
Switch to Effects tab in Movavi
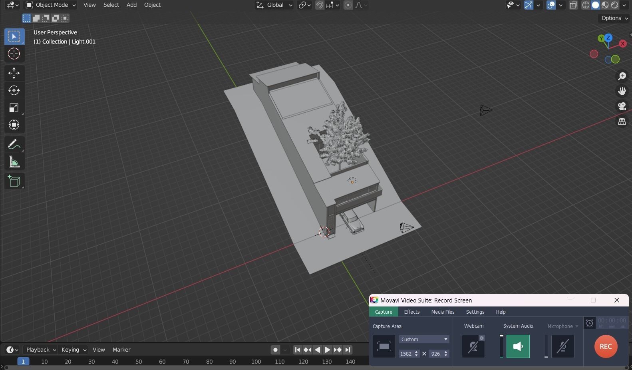tap(412, 312)
